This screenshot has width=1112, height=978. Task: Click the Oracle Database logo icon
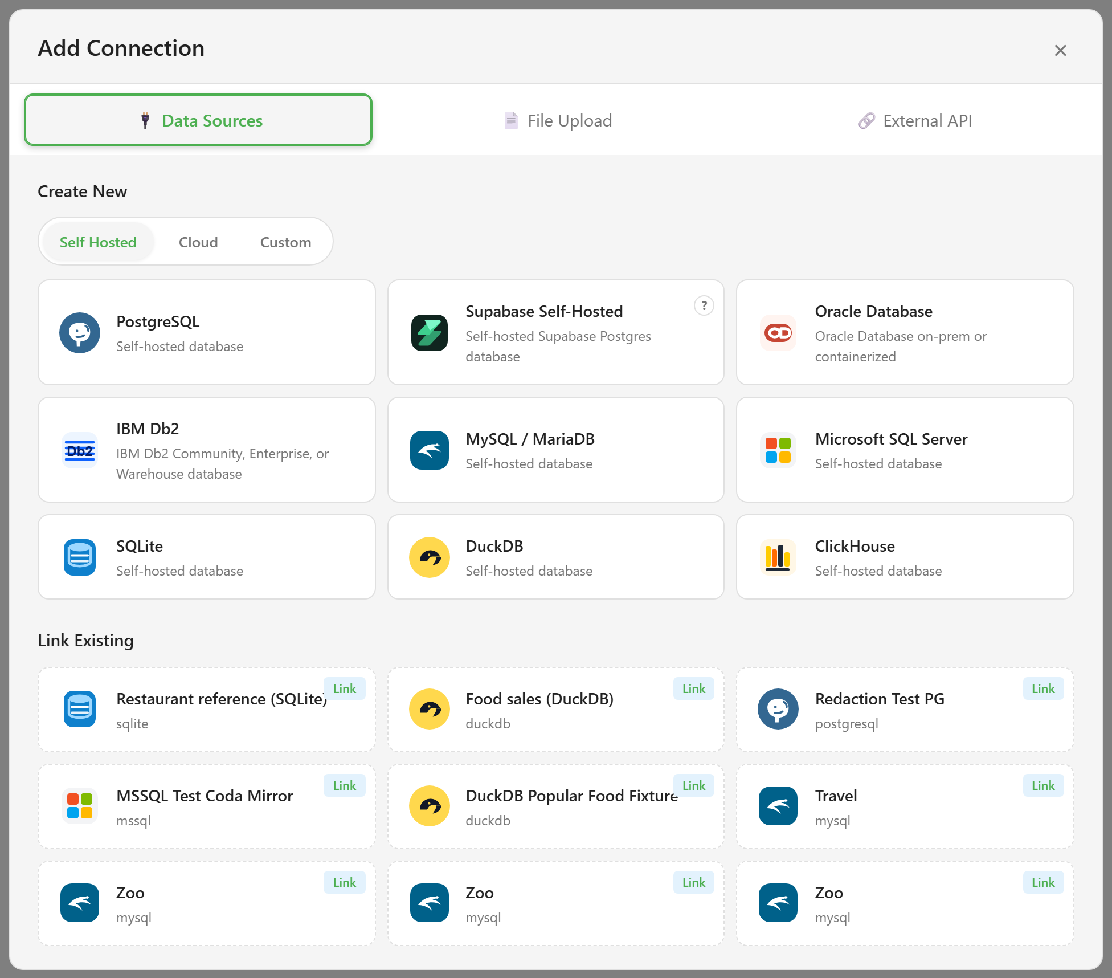point(778,333)
